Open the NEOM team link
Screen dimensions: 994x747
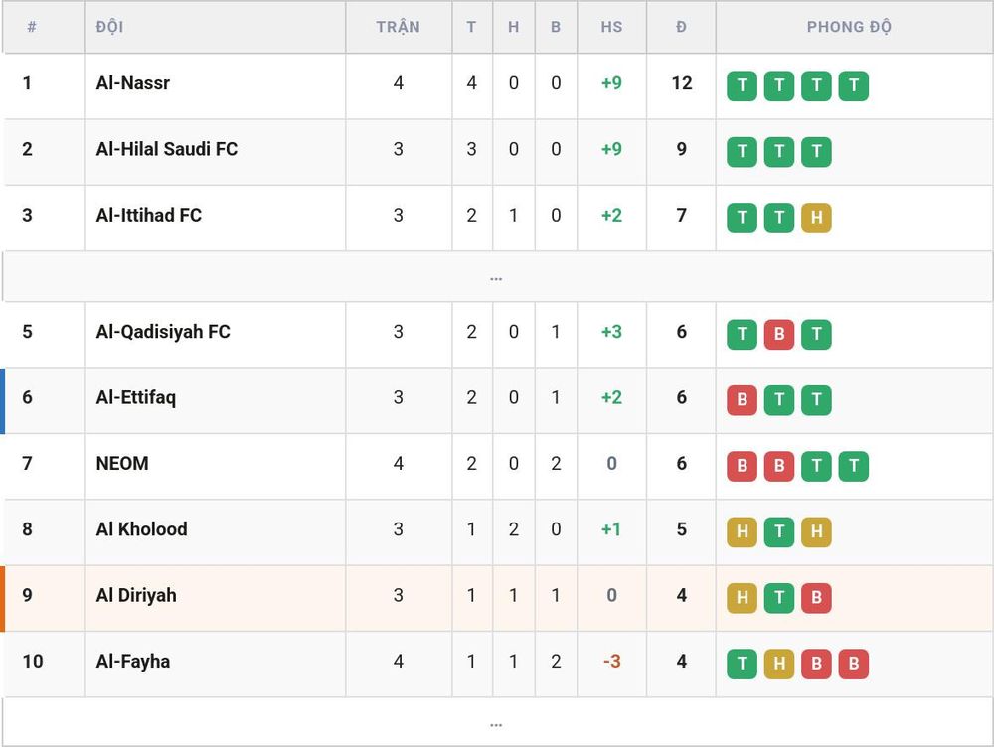click(122, 463)
